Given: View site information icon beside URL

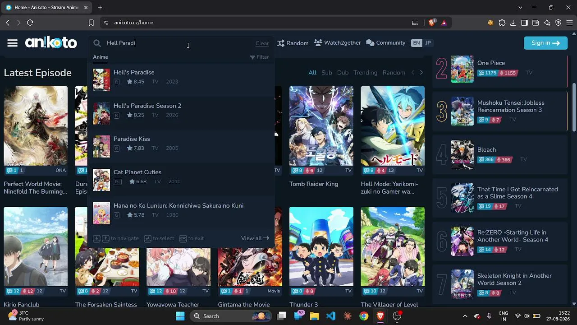Looking at the screenshot, I should click(106, 23).
